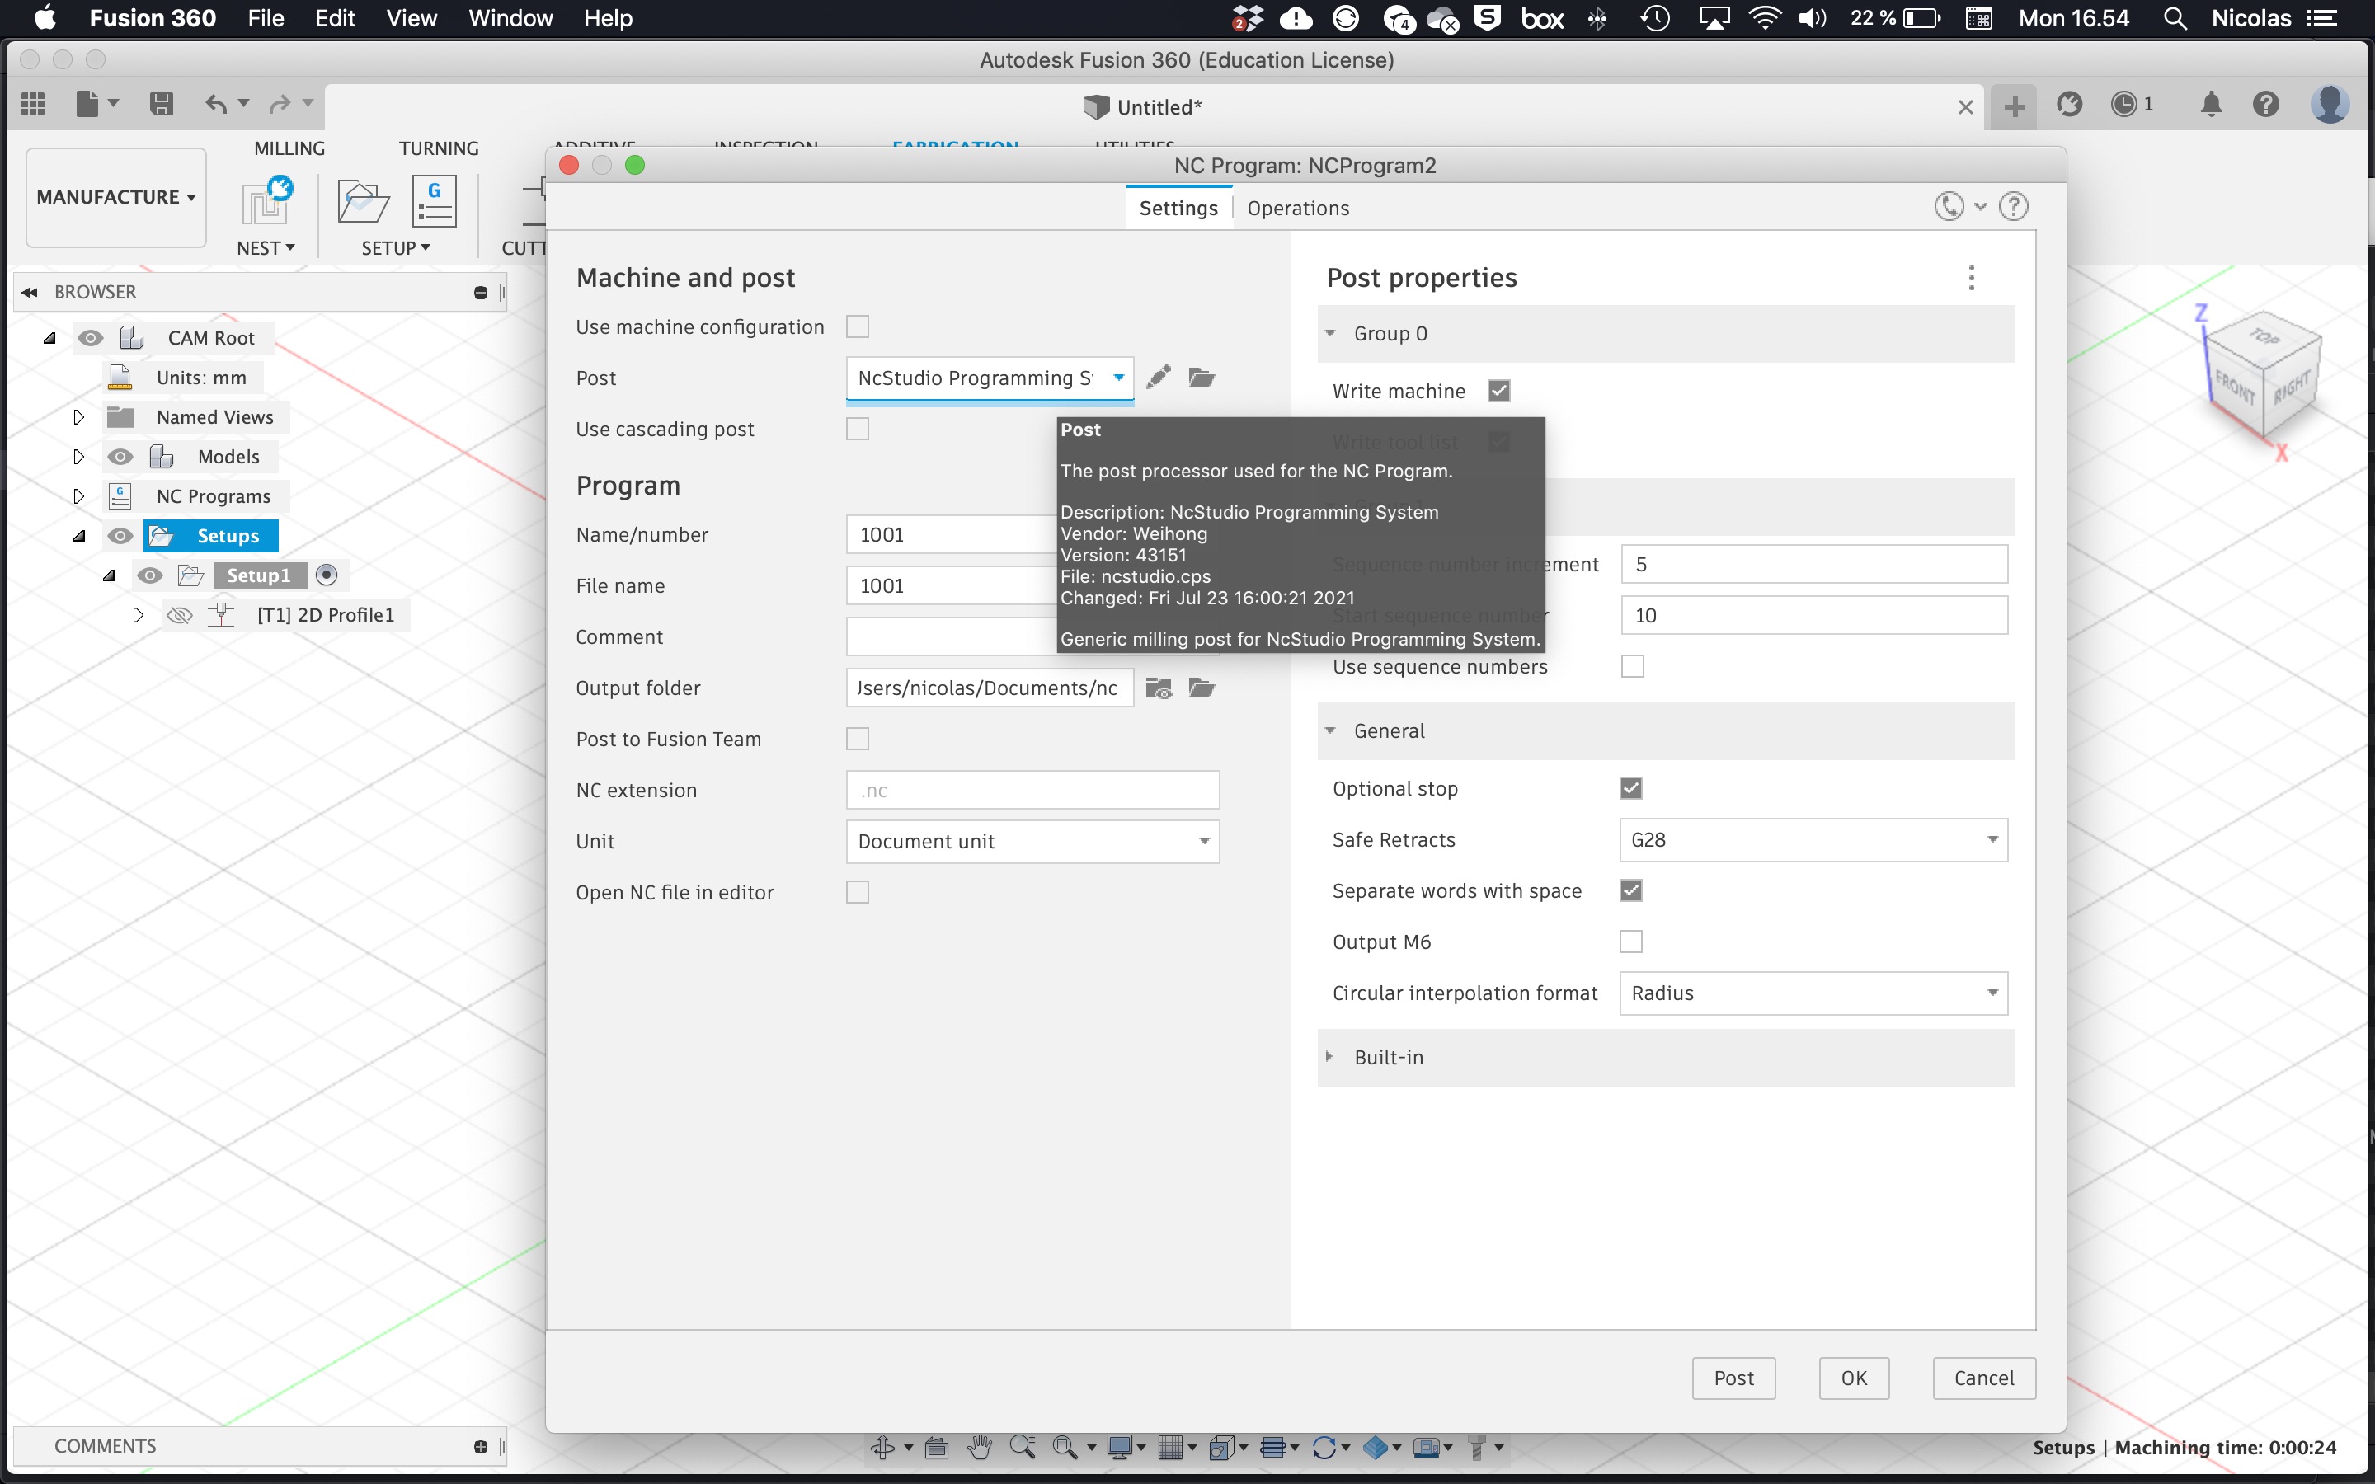The width and height of the screenshot is (2375, 1484).
Task: Enable Use sequence numbers checkbox
Action: [x=1632, y=666]
